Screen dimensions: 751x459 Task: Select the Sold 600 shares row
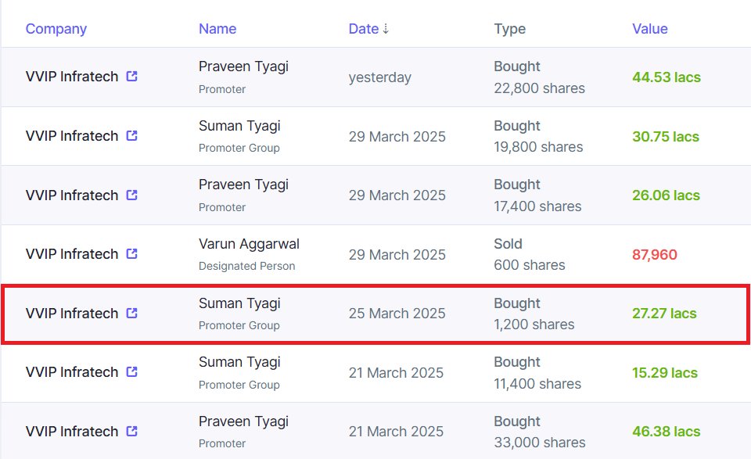coord(376,254)
